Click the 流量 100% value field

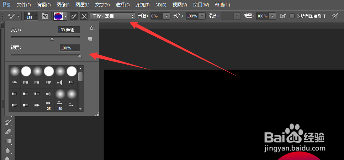(263, 16)
